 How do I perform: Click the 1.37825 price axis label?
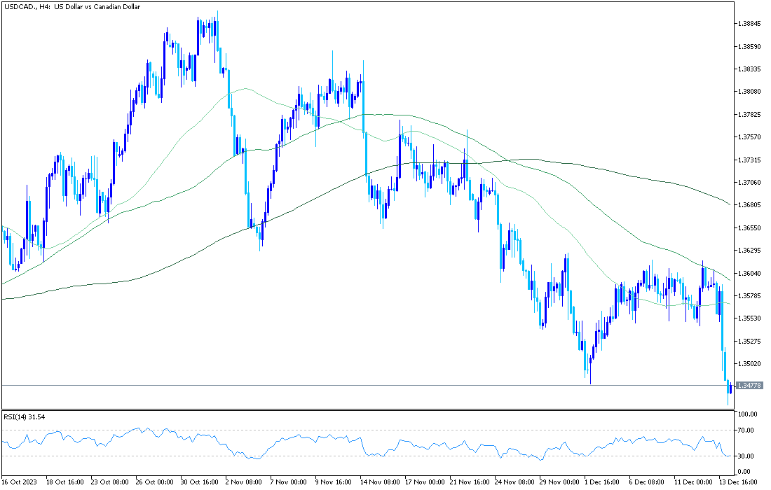pyautogui.click(x=750, y=114)
